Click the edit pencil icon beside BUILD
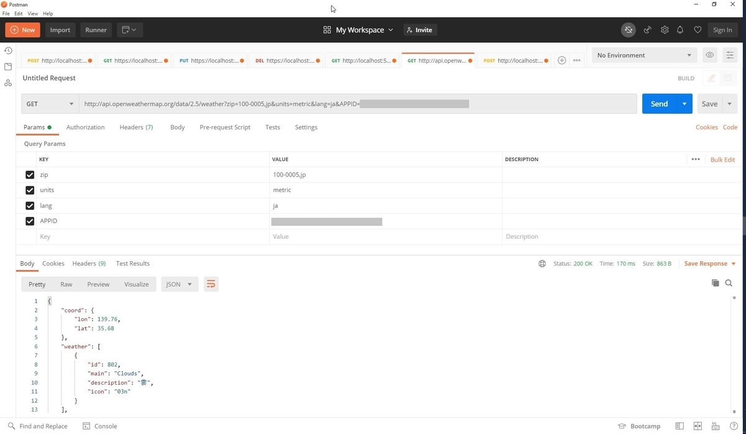The width and height of the screenshot is (746, 434). point(712,78)
